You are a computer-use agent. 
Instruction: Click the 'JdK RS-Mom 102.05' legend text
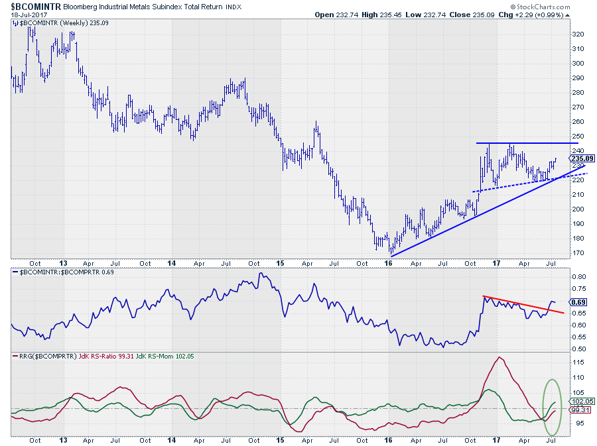point(165,357)
